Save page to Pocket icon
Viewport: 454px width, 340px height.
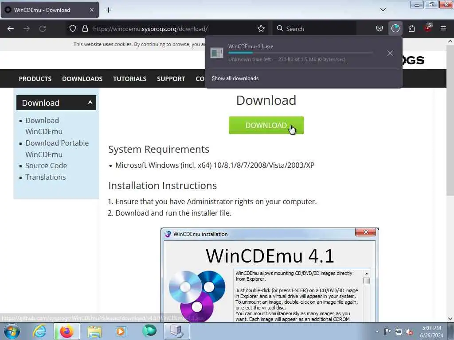click(380, 28)
